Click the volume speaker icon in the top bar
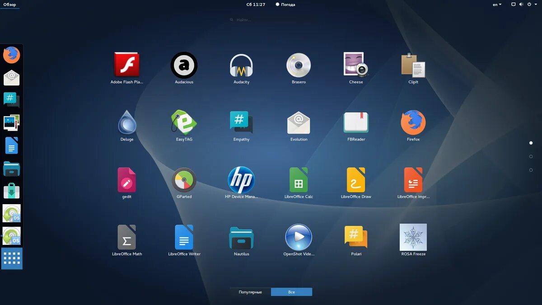This screenshot has height=305, width=542. [x=521, y=5]
